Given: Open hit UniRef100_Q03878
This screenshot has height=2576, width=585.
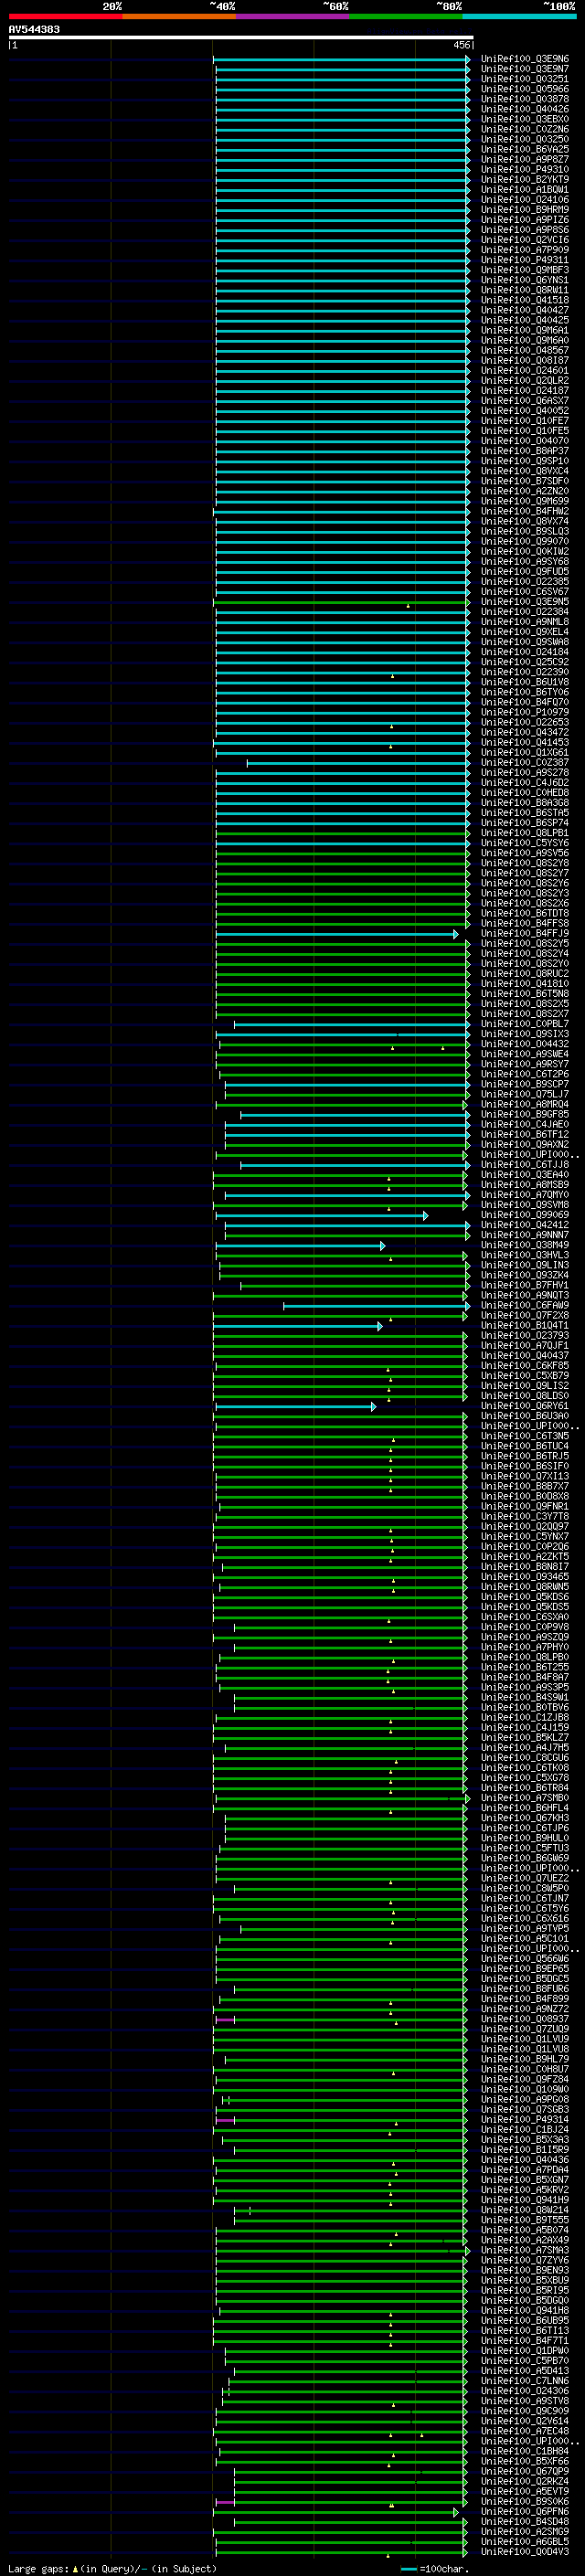Looking at the screenshot, I should pyautogui.click(x=524, y=99).
